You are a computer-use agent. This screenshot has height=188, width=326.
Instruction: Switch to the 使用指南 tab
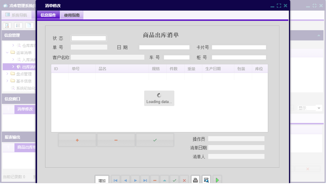point(71,14)
